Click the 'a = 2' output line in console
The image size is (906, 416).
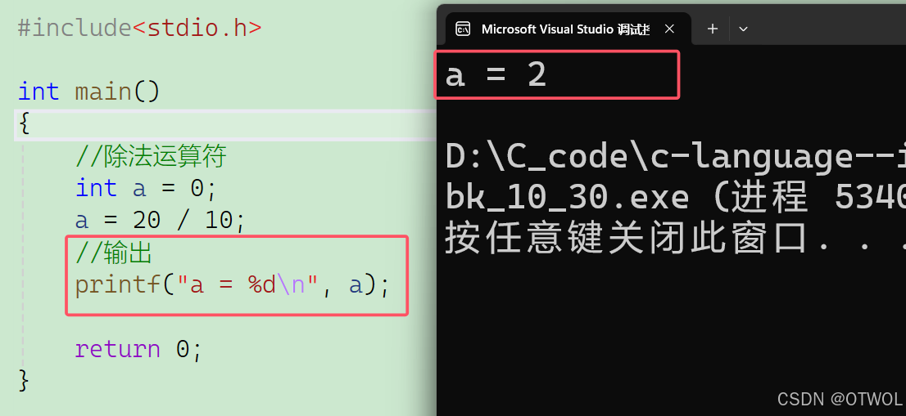click(x=496, y=75)
